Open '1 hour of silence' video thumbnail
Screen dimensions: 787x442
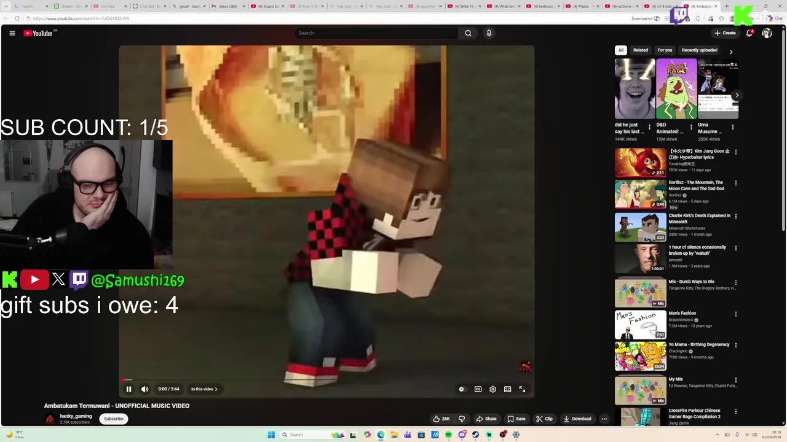click(x=640, y=258)
